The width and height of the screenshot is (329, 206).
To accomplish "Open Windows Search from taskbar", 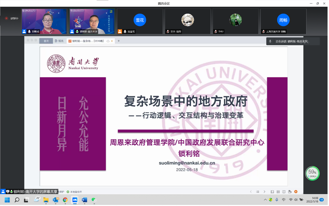I will 17,200.
